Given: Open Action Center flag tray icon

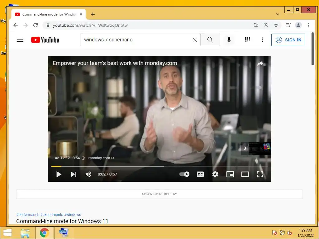Looking at the screenshot, I should (x=274, y=233).
